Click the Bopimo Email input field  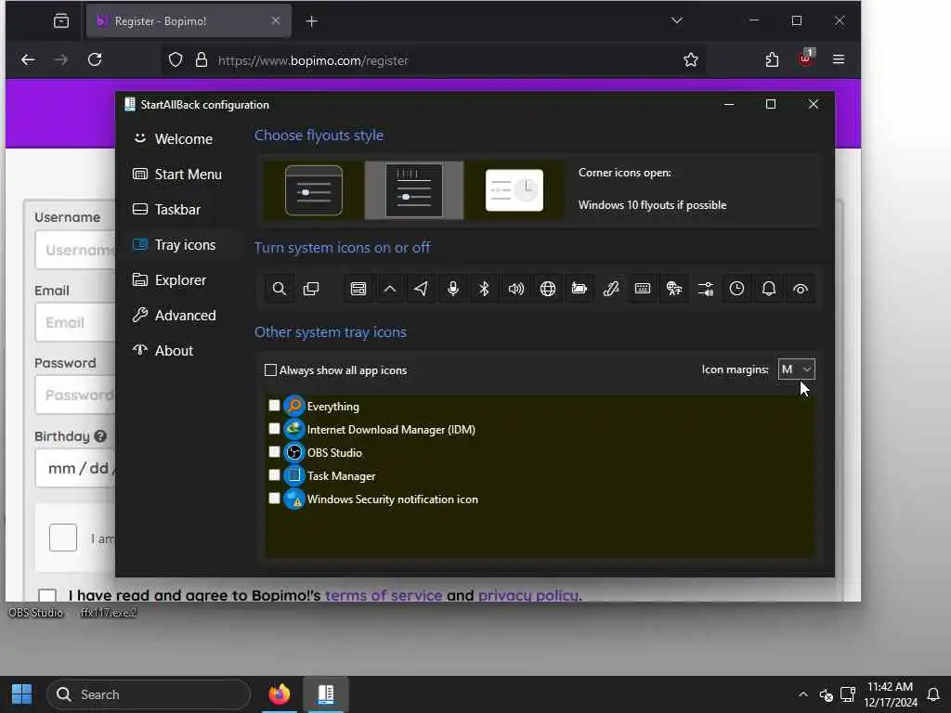75,322
